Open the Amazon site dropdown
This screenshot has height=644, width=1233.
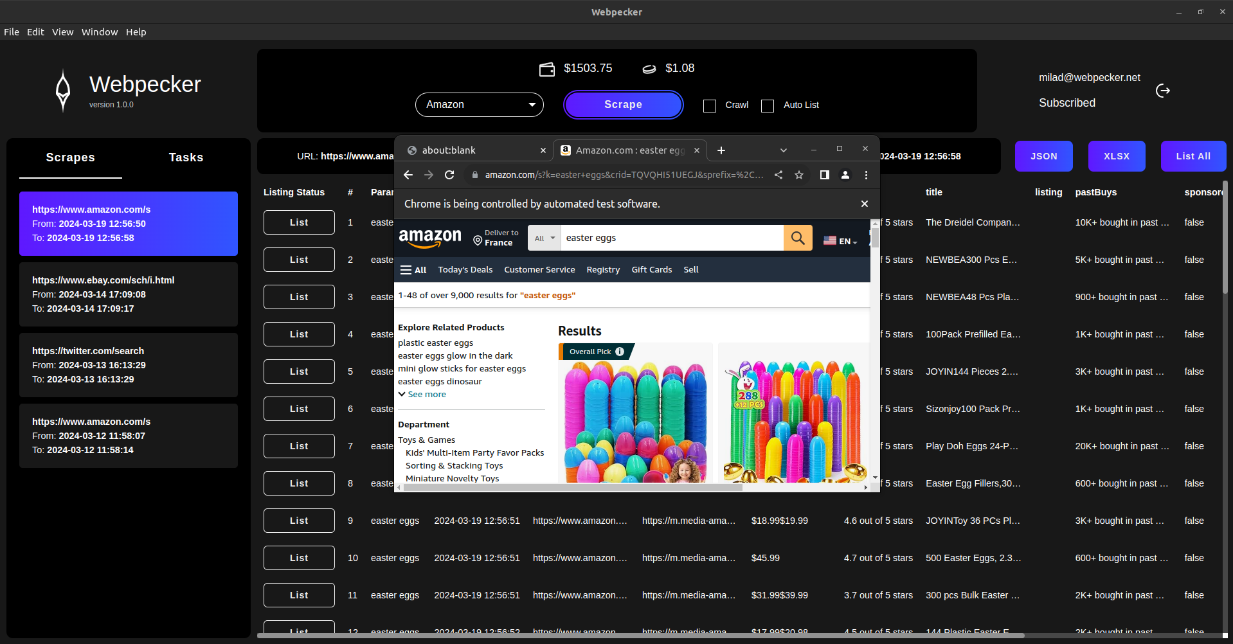(x=480, y=105)
